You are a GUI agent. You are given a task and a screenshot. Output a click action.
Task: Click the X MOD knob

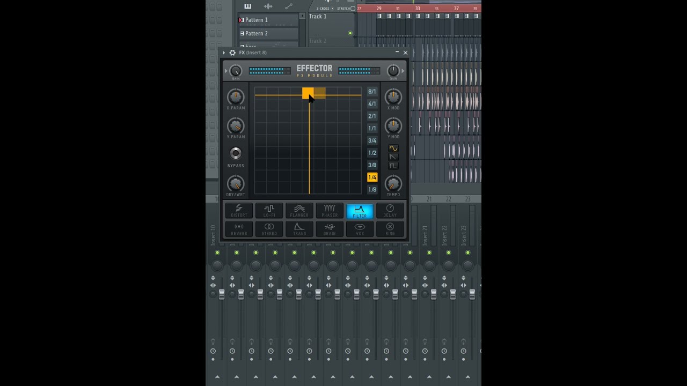[393, 97]
